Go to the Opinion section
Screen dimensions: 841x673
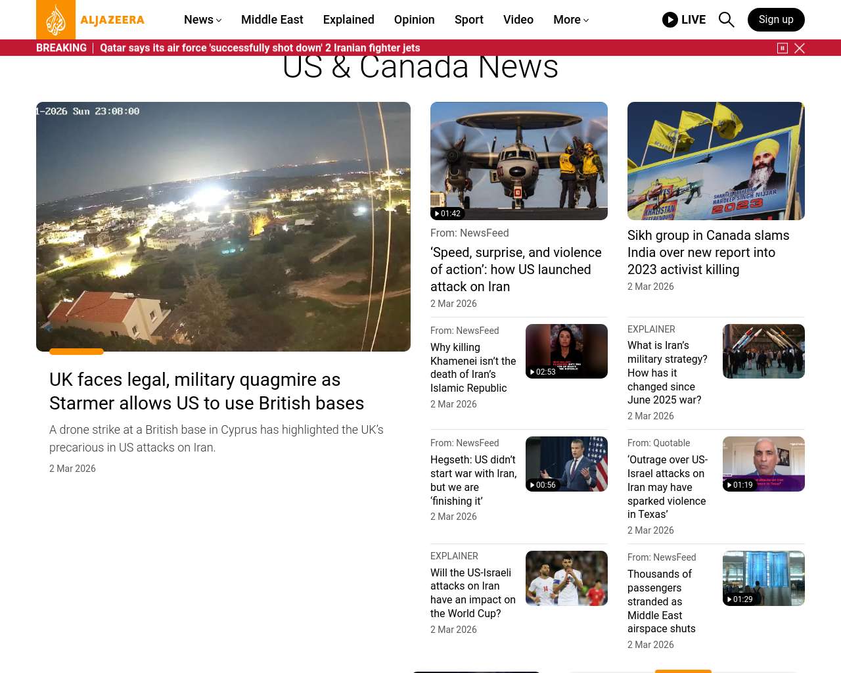click(414, 20)
